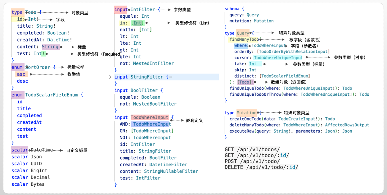Click the POST /api/v1/todo/ endpoint line
The width and height of the screenshot is (387, 195).
pos(252,161)
